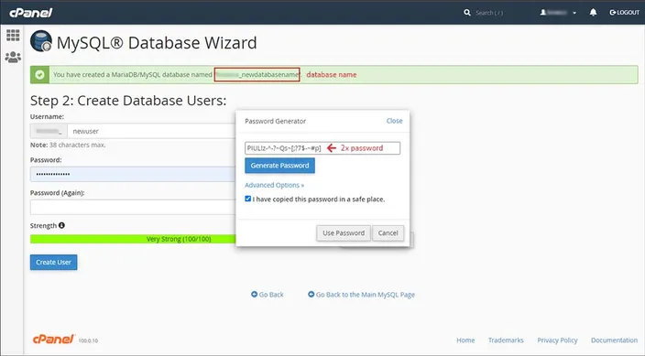
Task: Open the Trademarks footer link
Action: [506, 340]
